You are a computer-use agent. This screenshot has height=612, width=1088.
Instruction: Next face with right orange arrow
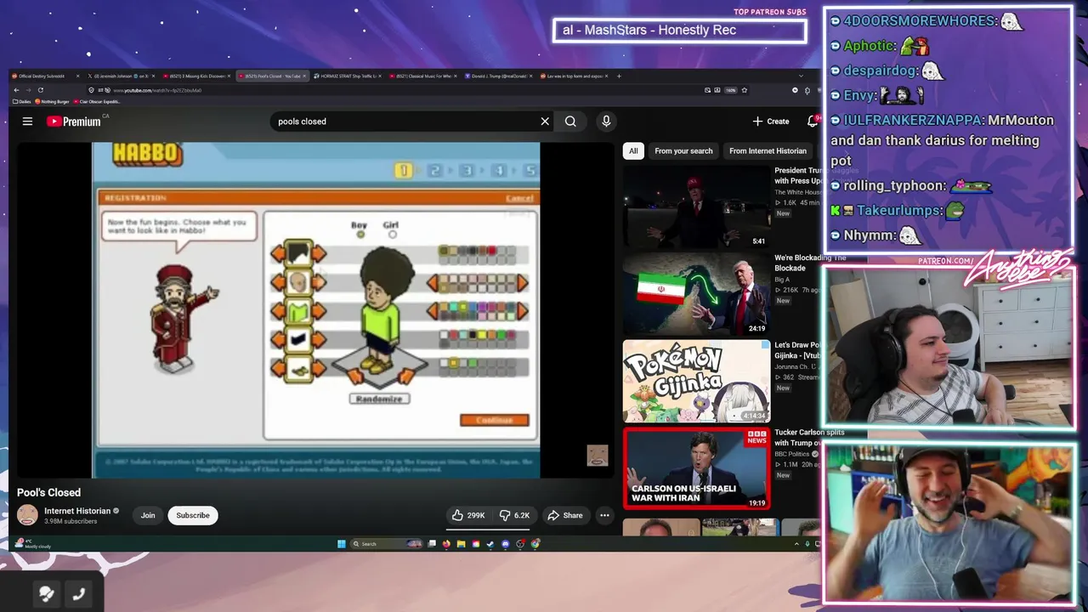click(x=319, y=282)
